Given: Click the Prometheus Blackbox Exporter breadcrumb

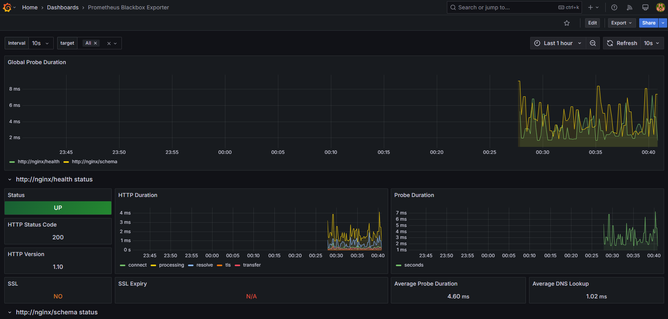Looking at the screenshot, I should coord(128,7).
